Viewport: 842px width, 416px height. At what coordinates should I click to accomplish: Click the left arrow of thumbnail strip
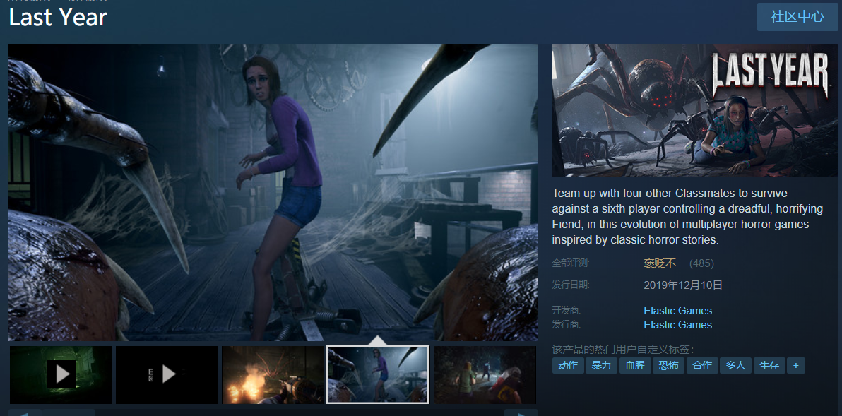[25, 412]
